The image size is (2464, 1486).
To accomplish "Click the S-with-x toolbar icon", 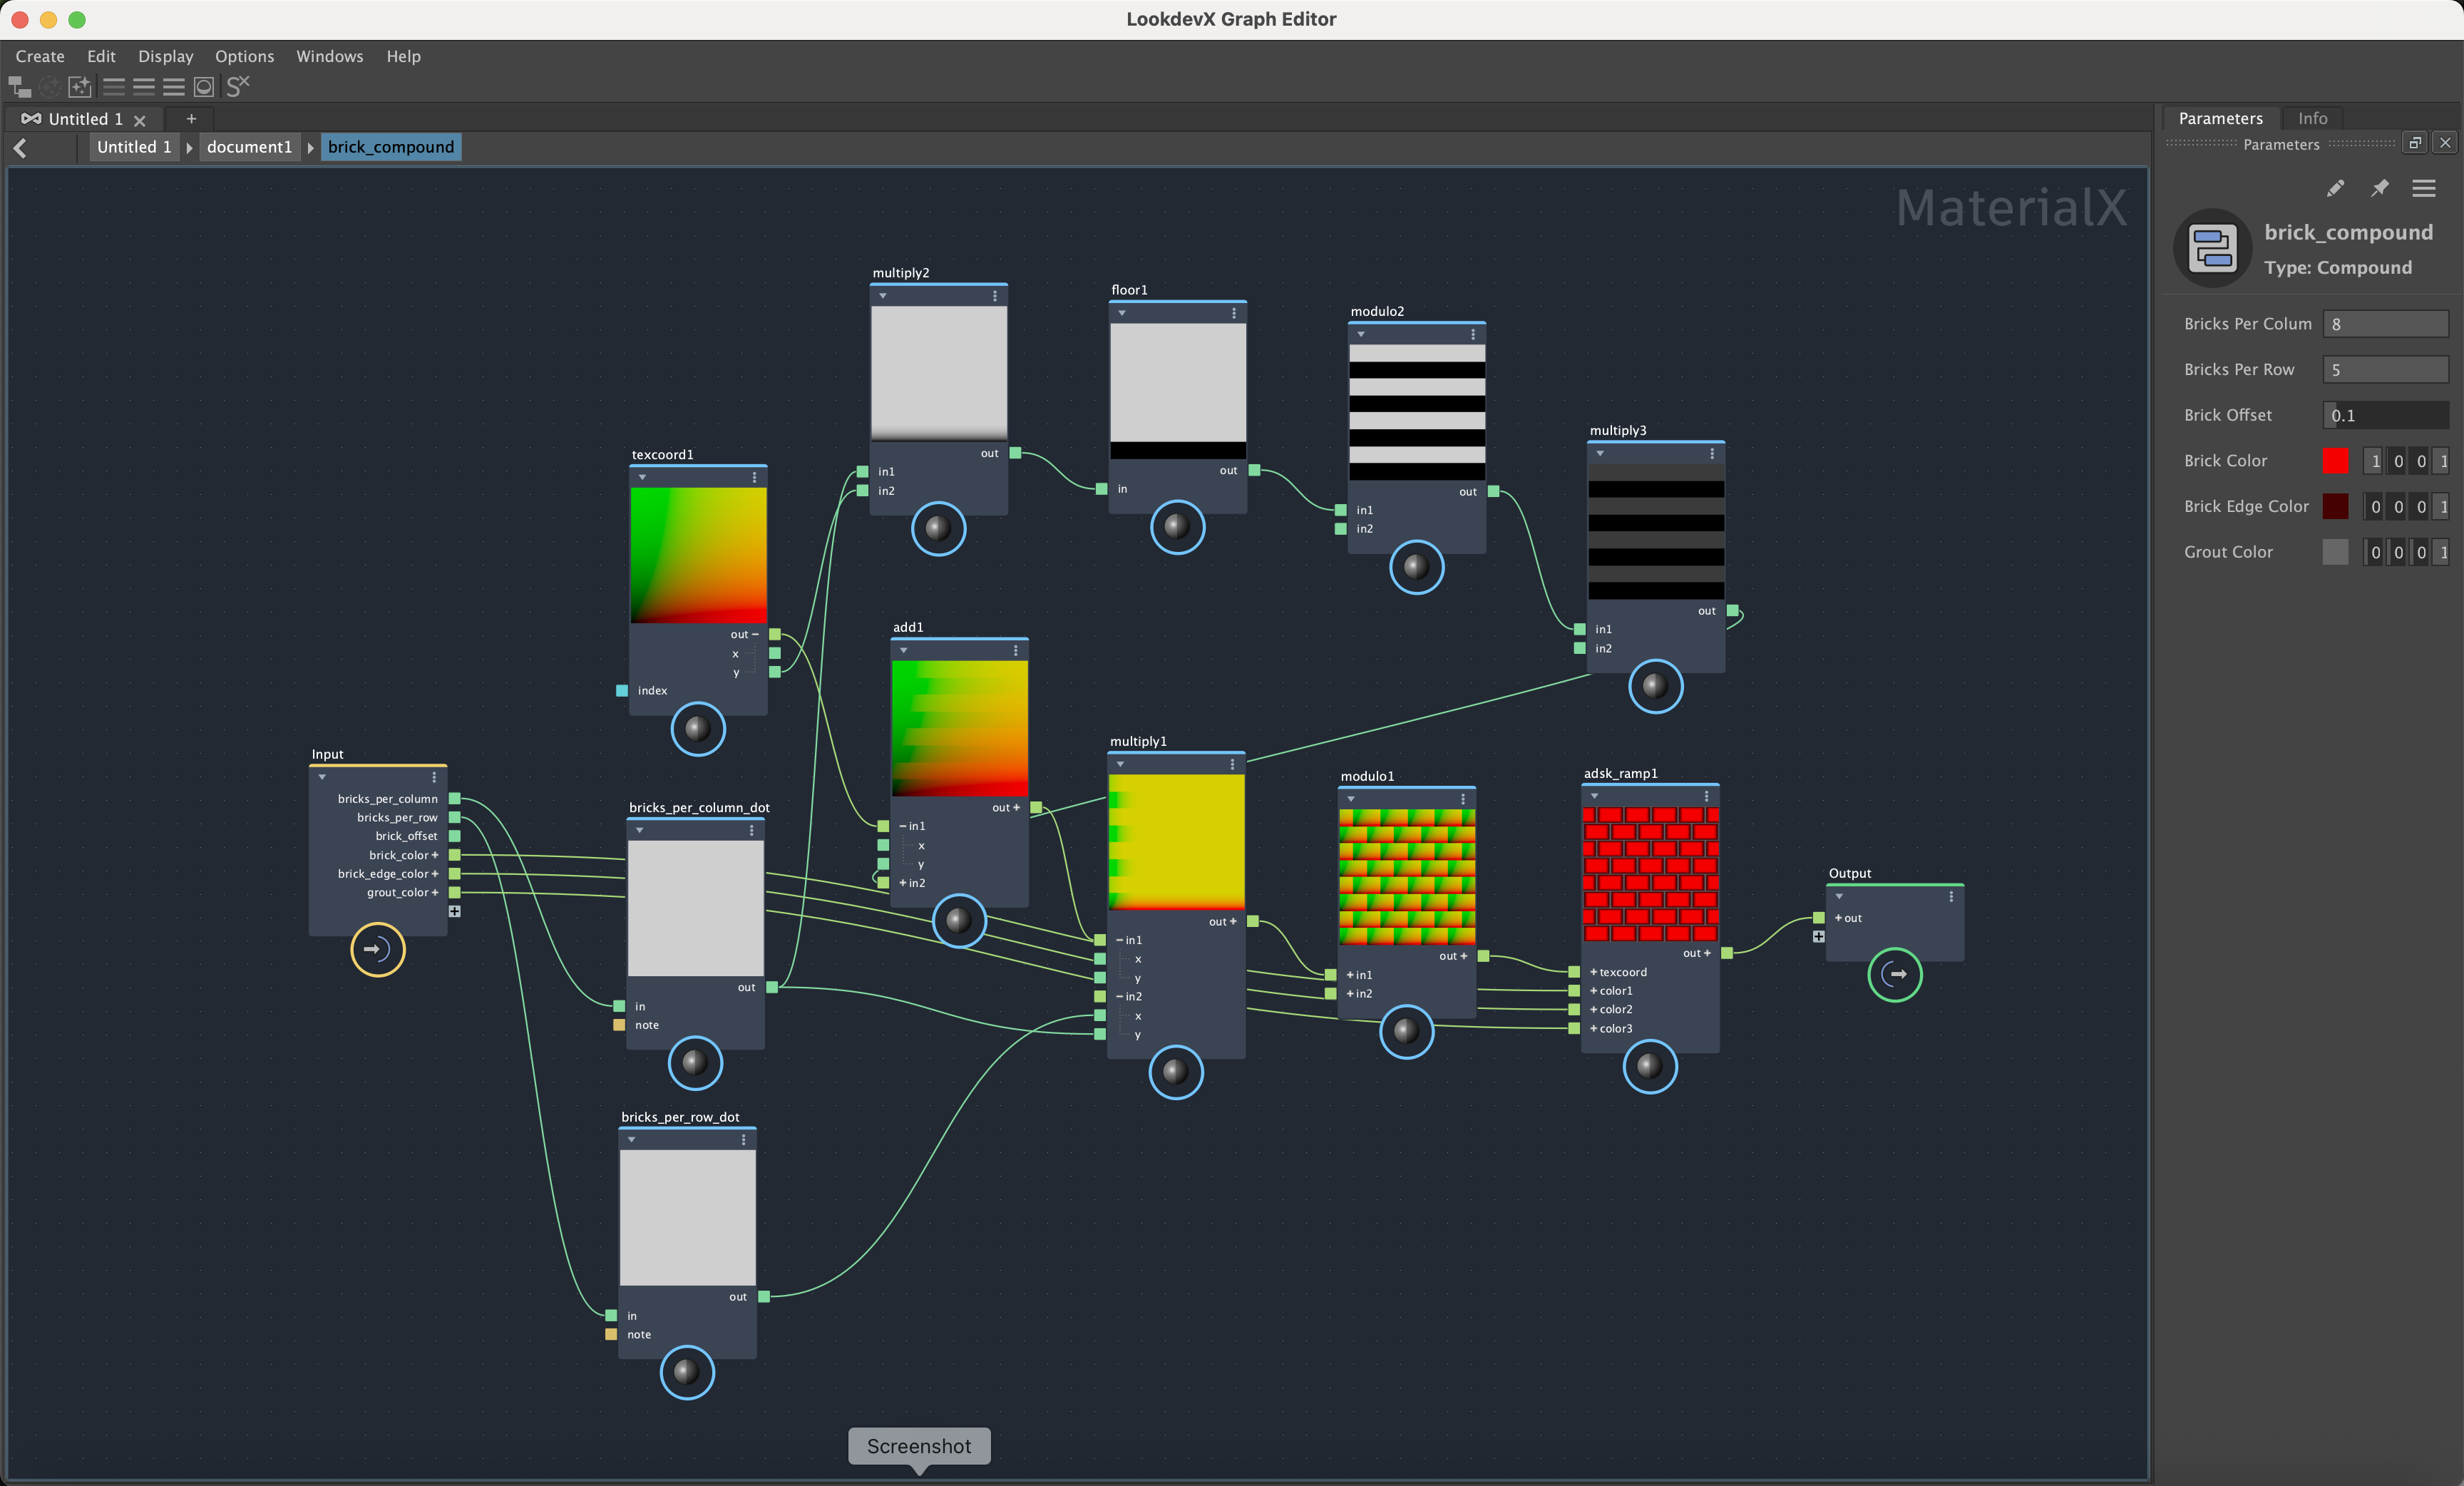I will click(x=237, y=87).
